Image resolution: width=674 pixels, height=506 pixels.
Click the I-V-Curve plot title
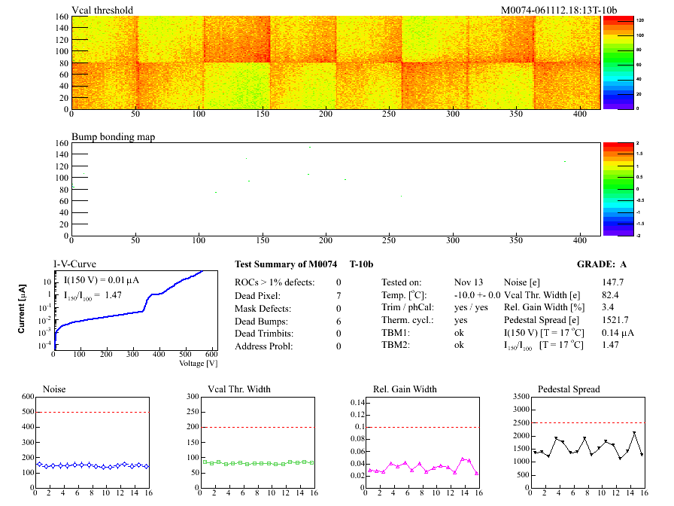[x=74, y=264]
